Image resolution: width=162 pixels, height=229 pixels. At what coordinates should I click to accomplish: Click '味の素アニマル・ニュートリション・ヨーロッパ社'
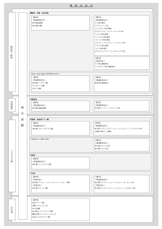(x=114, y=182)
